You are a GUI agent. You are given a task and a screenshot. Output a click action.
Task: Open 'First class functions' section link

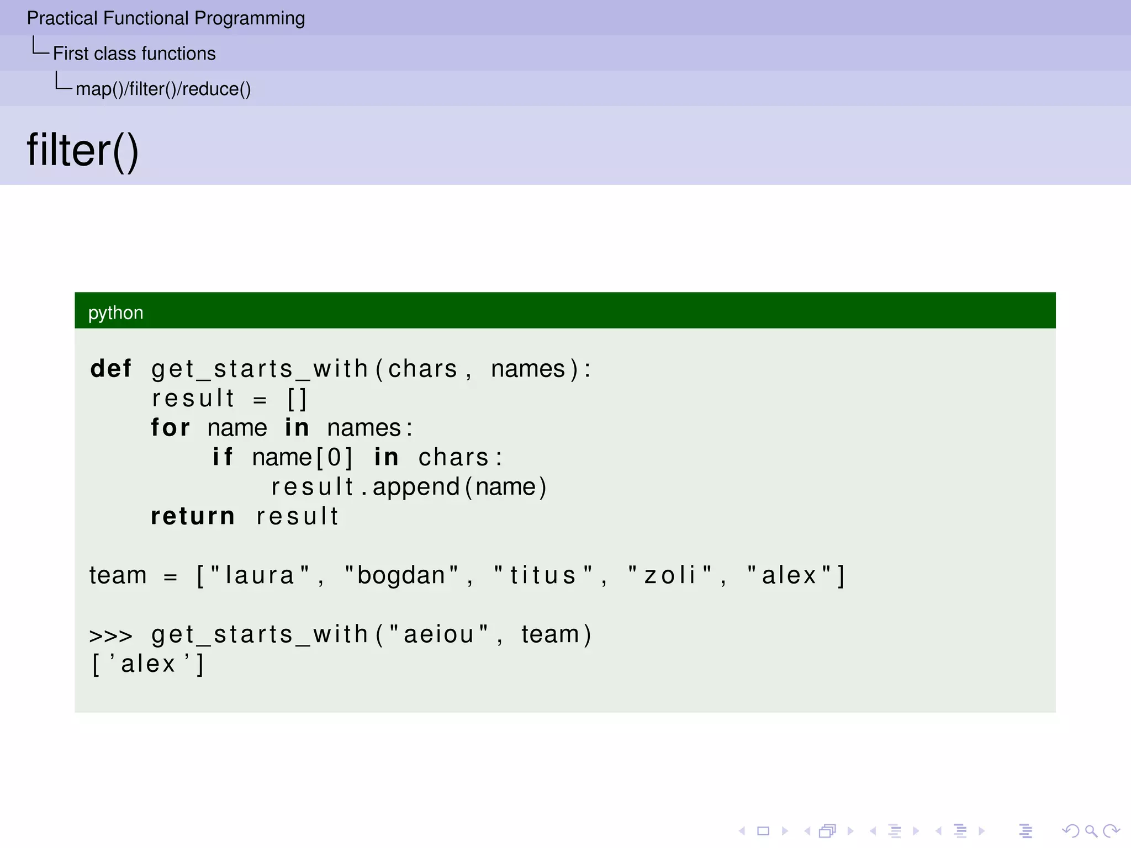[x=134, y=54]
